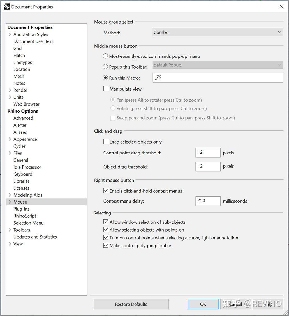Click the Rhino icon in the title bar
This screenshot has width=289, height=316.
click(x=7, y=7)
